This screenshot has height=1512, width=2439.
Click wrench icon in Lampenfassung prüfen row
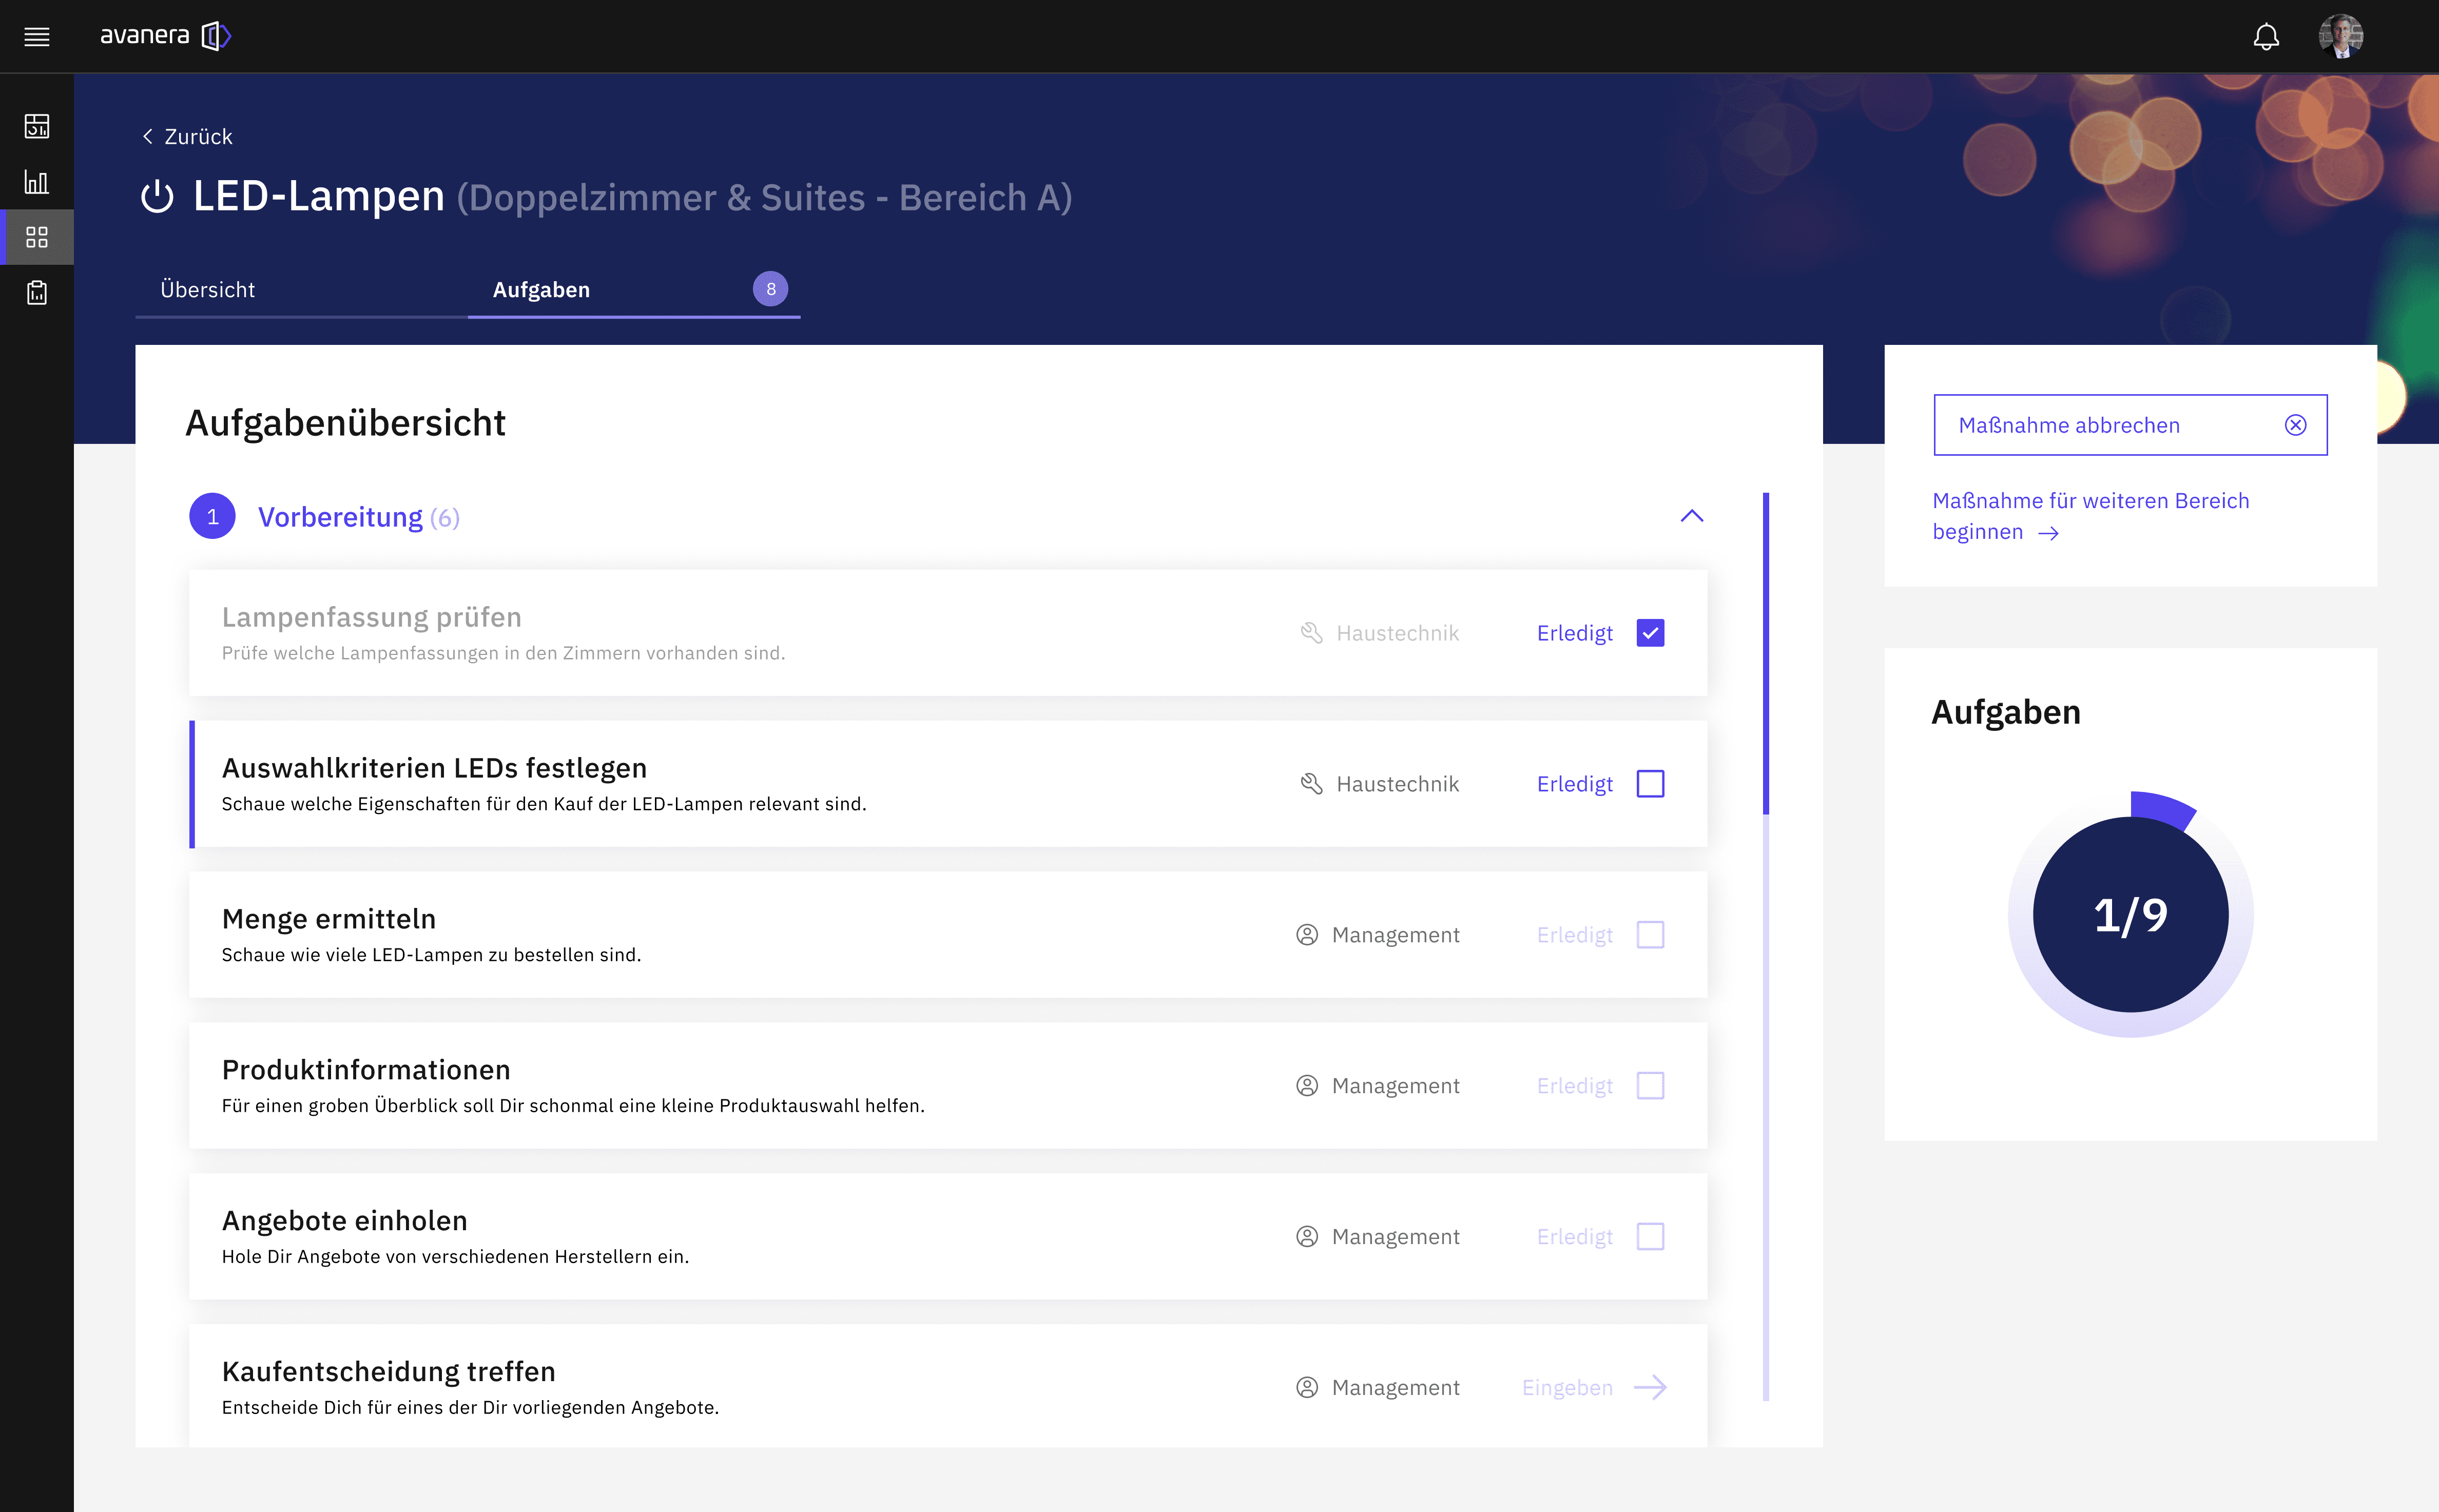point(1312,633)
